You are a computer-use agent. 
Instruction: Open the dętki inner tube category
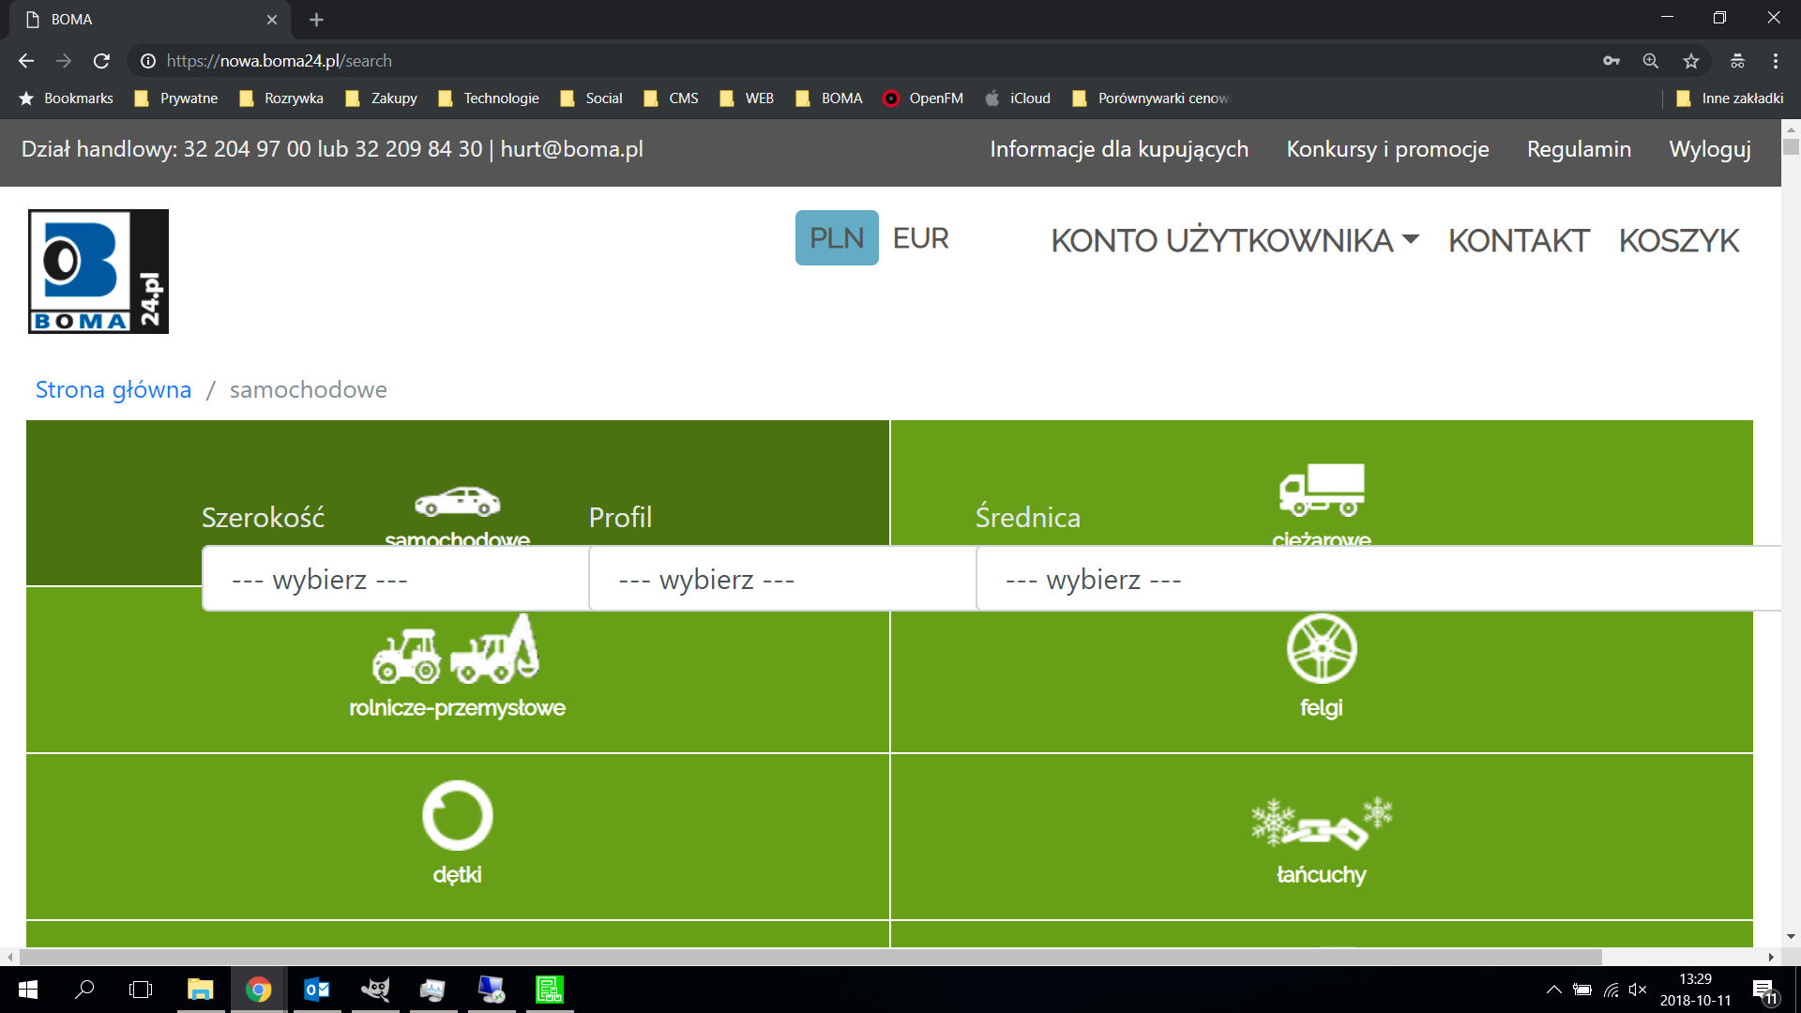pyautogui.click(x=457, y=816)
